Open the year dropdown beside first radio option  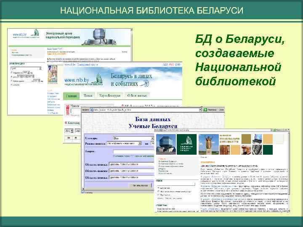click(x=26, y=73)
